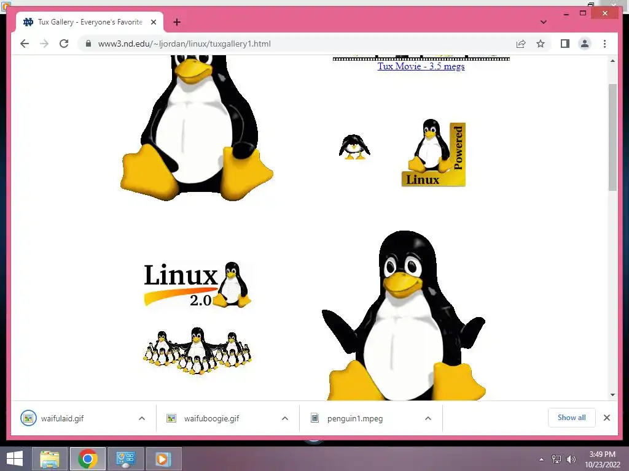Open the media player taskbar icon
This screenshot has height=471, width=629.
163,459
